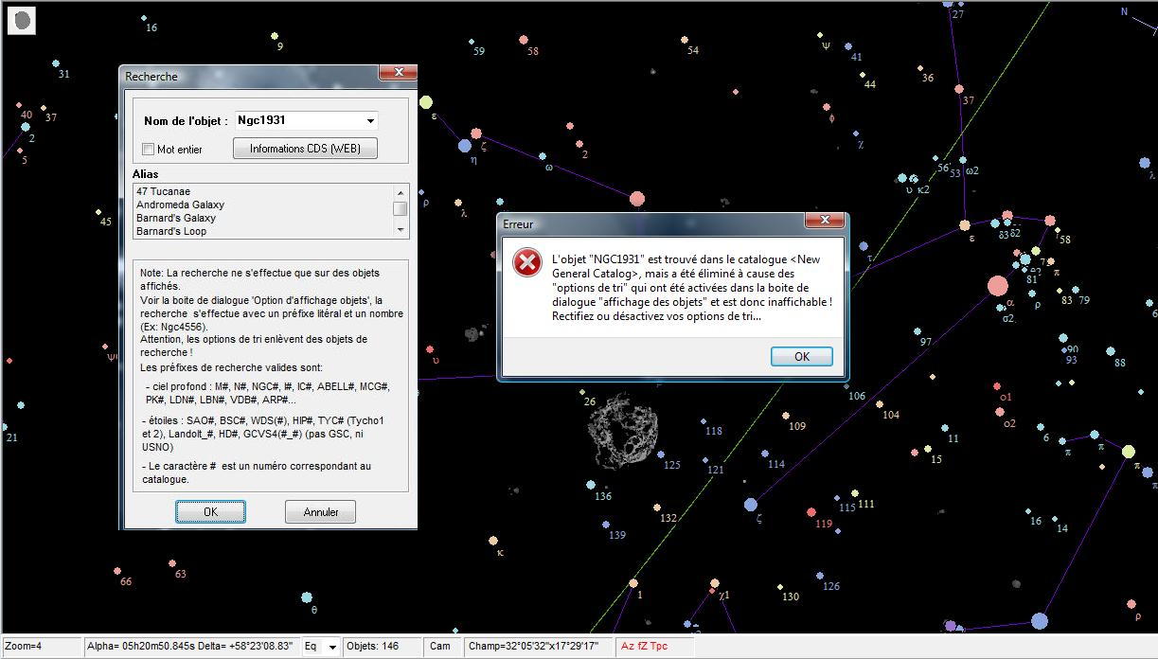
Task: Select 'Andromeda Galaxy' from the Alias list
Action: (x=180, y=205)
